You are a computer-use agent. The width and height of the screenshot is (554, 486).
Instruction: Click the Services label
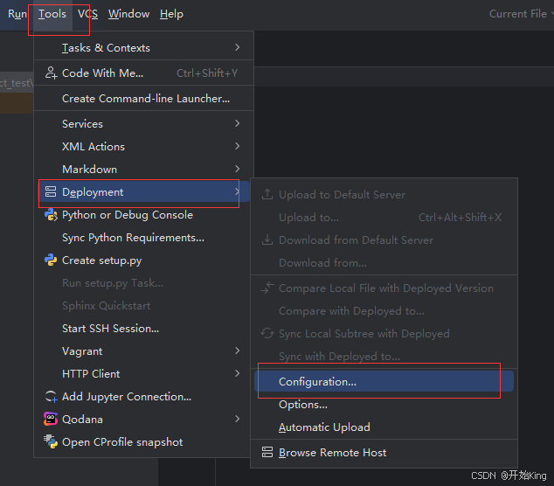[83, 124]
